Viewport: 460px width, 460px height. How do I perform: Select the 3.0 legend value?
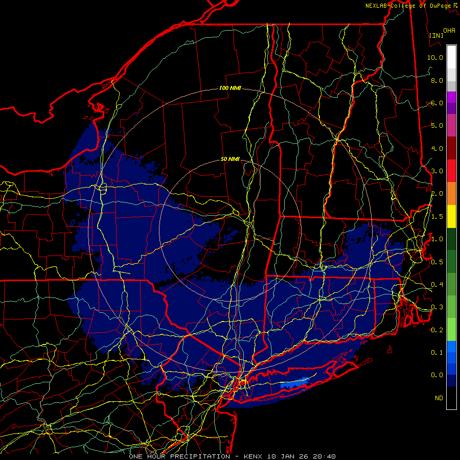[437, 171]
